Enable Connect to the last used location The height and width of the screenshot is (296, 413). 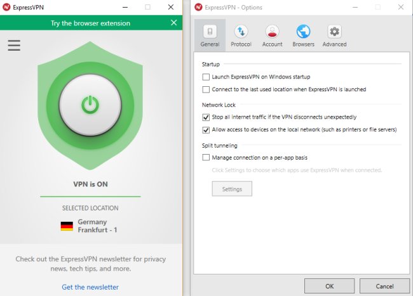click(x=206, y=89)
